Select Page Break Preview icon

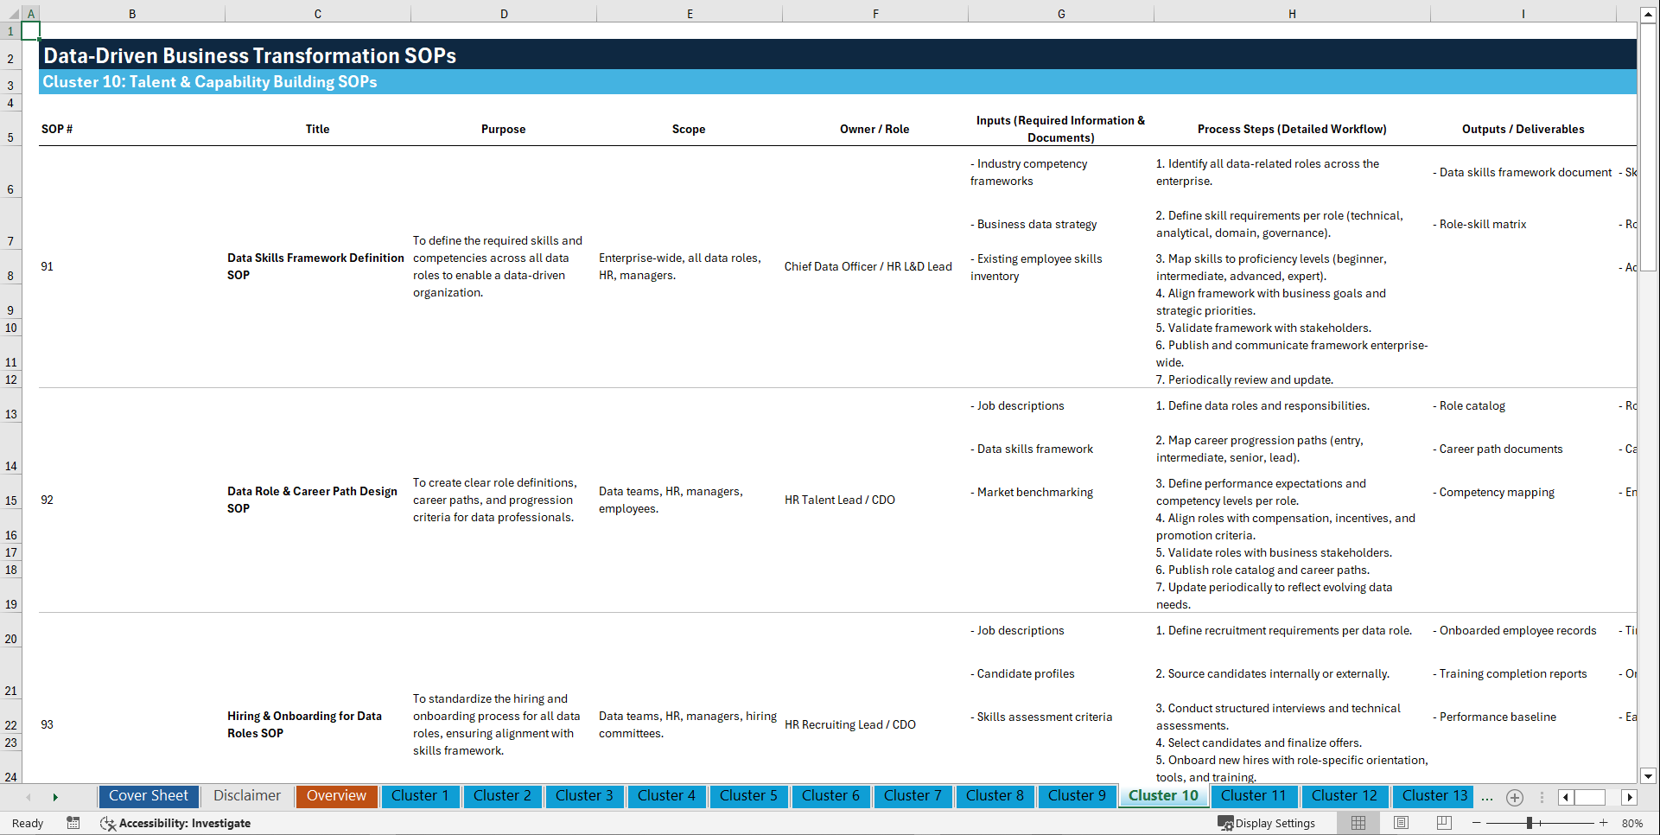click(1442, 823)
